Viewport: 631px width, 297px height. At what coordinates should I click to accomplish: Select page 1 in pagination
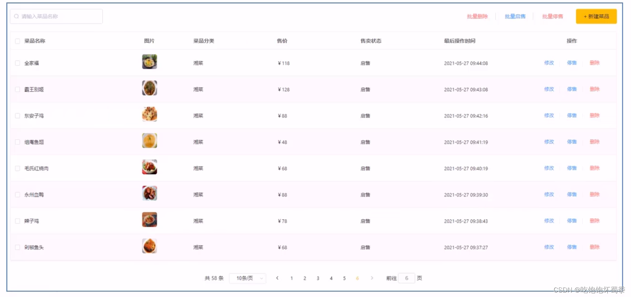pyautogui.click(x=292, y=278)
